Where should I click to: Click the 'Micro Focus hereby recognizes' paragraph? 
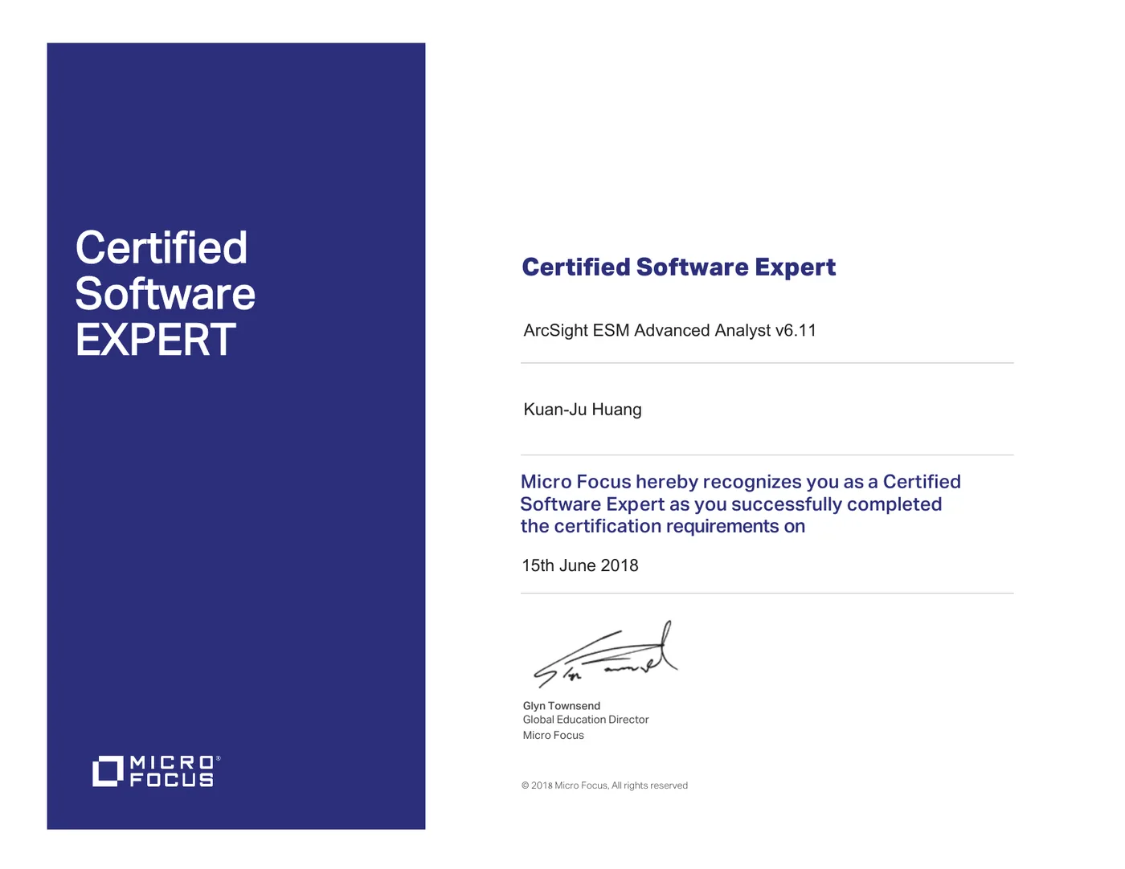740,504
